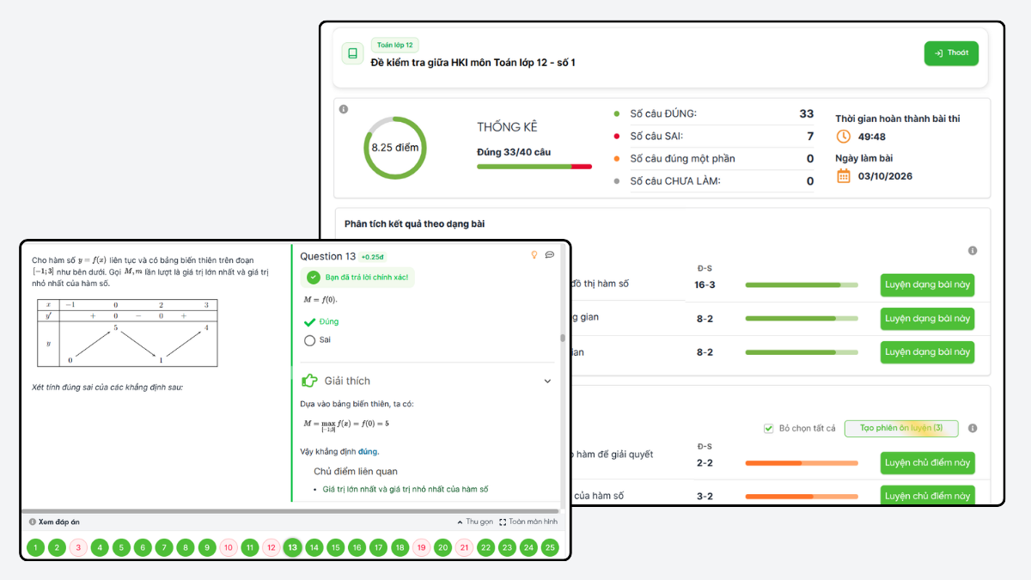The width and height of the screenshot is (1031, 580).
Task: Collapse the Giải thích section with its chevron
Action: tap(547, 381)
